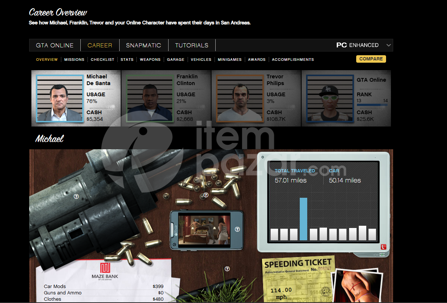The width and height of the screenshot is (447, 303).
Task: Go to the Garage section
Action: coord(176,59)
